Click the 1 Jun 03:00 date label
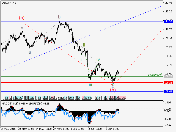The image size is (176, 132). [78, 129]
